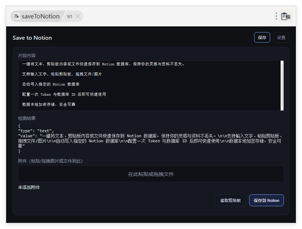Select the saveToNotion tag label

click(41, 16)
